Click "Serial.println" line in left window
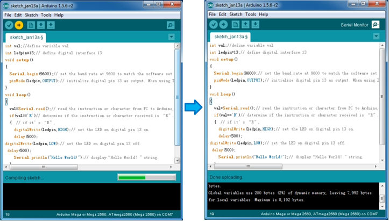The width and height of the screenshot is (389, 221). (86, 158)
